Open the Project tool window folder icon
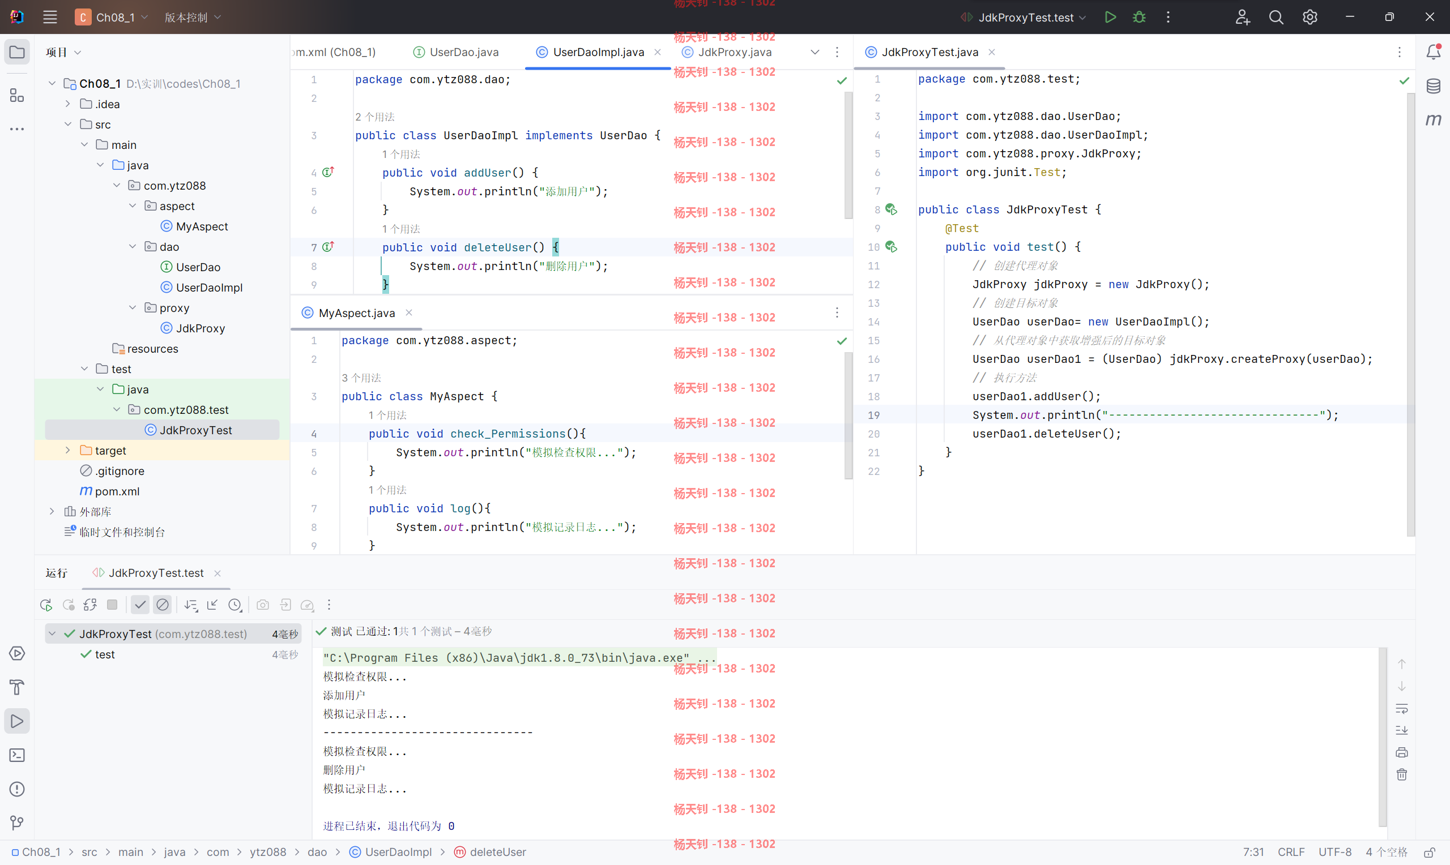This screenshot has width=1450, height=865. tap(17, 52)
